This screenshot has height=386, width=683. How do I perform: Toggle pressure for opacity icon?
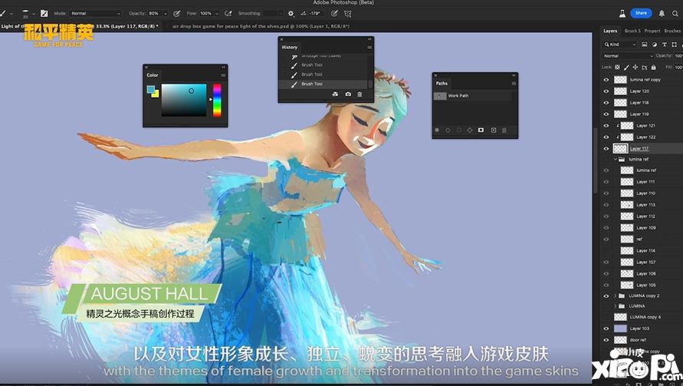176,14
